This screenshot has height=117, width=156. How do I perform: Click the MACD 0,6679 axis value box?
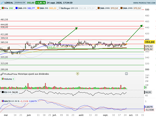coord(149,107)
